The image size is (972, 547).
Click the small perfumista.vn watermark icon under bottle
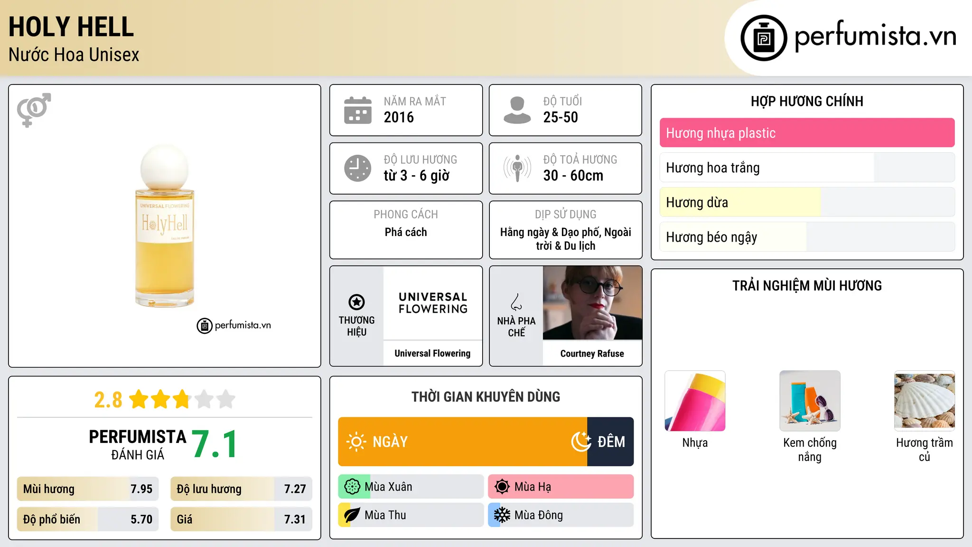205,326
